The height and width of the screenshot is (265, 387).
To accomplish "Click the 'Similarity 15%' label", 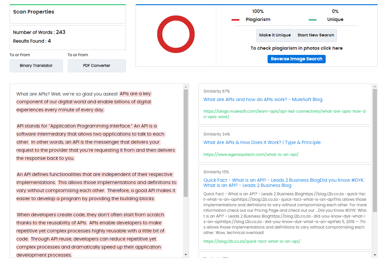I will pyautogui.click(x=216, y=172).
